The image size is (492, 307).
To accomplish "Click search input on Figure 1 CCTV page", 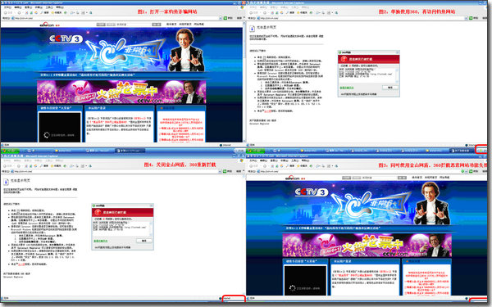I will point(134,24).
